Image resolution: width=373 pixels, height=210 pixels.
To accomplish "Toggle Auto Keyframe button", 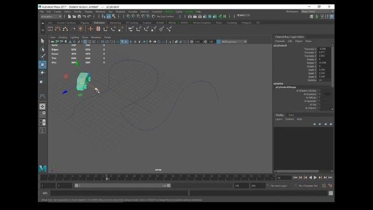I will click(324, 185).
